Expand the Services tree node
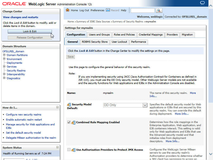Image resolution: width=213 pixels, height=160 pixels. click(x=4, y=66)
